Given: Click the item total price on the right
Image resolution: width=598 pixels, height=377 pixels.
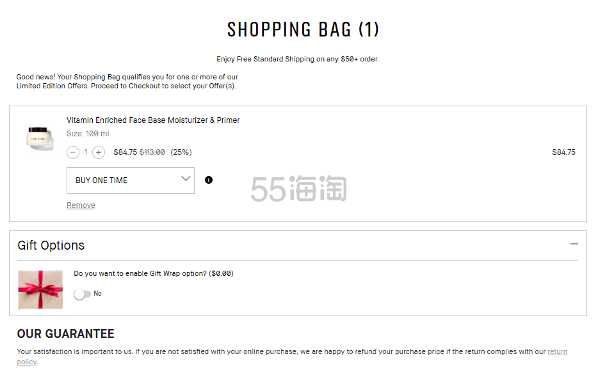Looking at the screenshot, I should click(x=563, y=152).
